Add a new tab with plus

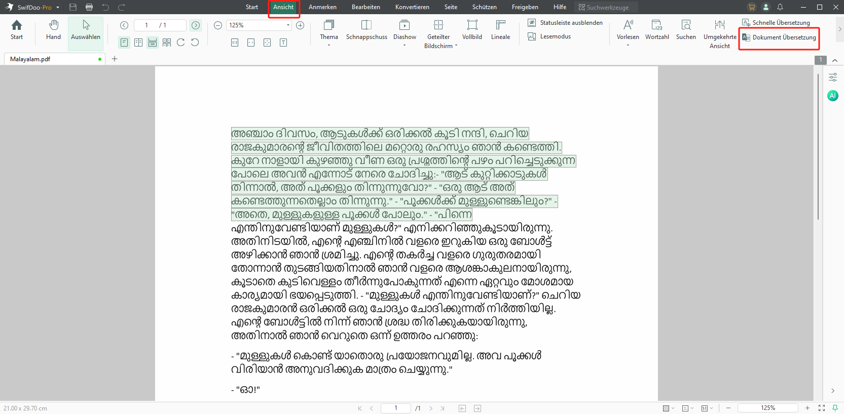pos(115,59)
